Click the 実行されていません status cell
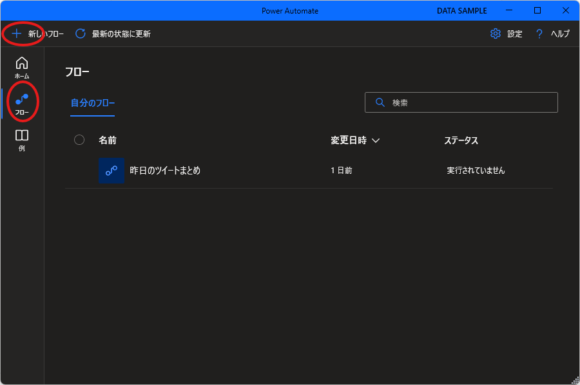 click(476, 171)
